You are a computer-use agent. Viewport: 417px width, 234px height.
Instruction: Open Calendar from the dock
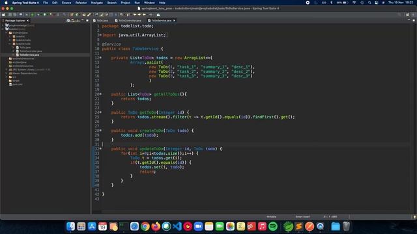pos(103,226)
